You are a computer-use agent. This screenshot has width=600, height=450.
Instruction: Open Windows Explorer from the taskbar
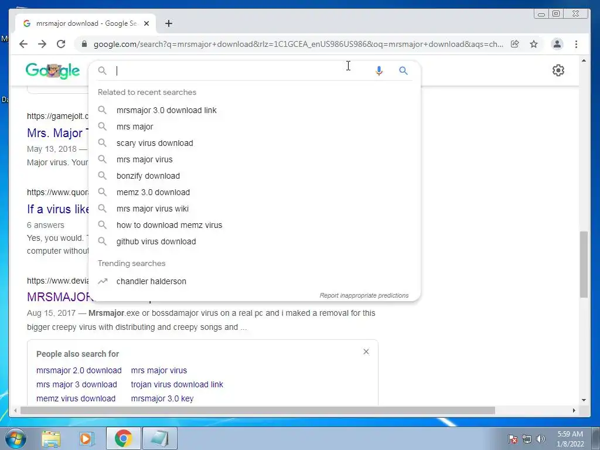pyautogui.click(x=52, y=438)
